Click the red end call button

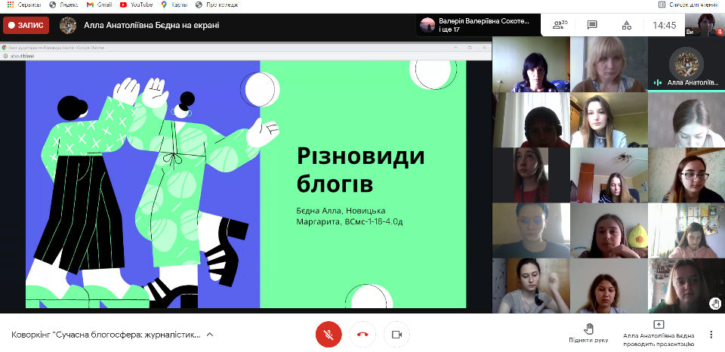click(x=362, y=334)
